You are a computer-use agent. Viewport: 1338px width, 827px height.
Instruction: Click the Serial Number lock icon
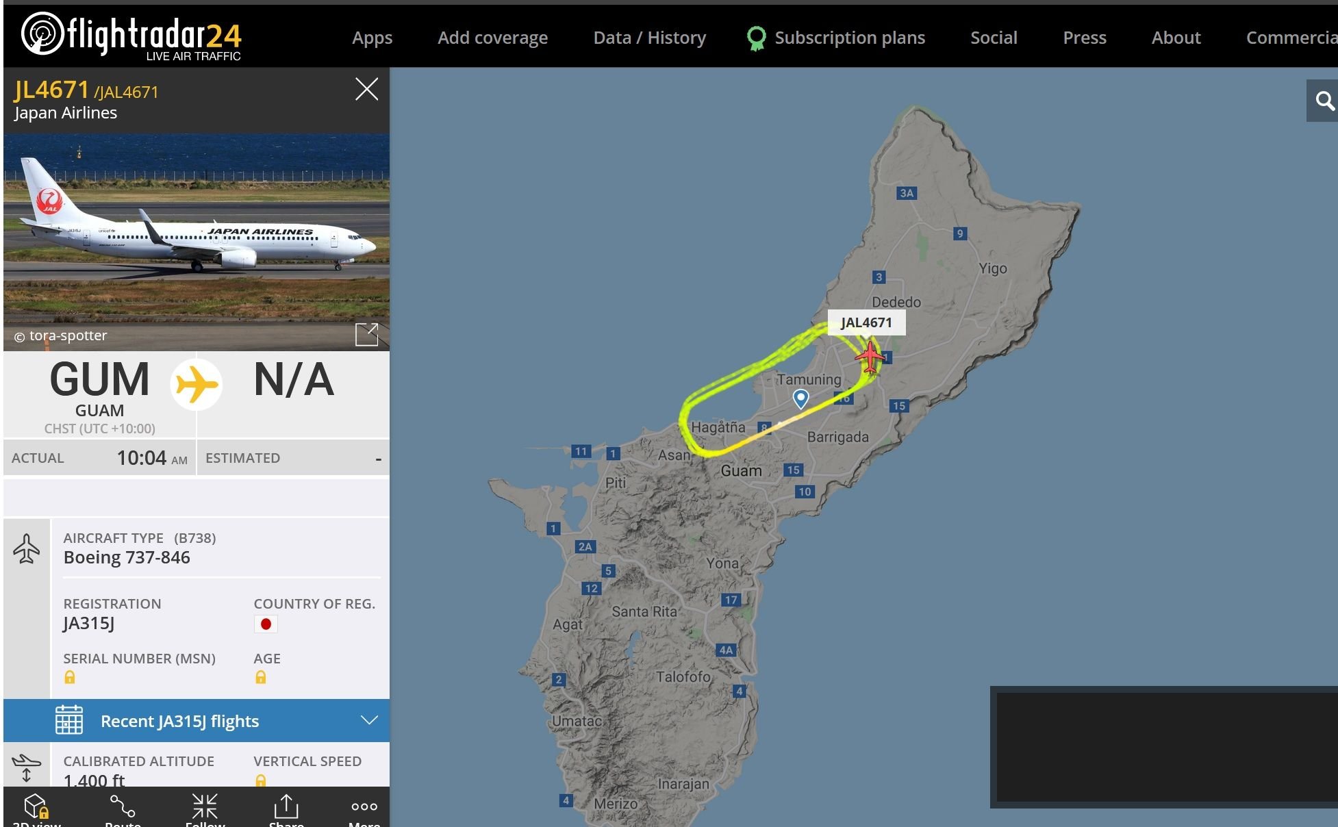pyautogui.click(x=70, y=677)
